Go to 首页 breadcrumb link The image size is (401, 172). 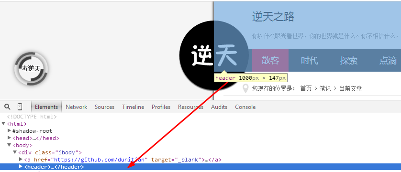point(306,88)
